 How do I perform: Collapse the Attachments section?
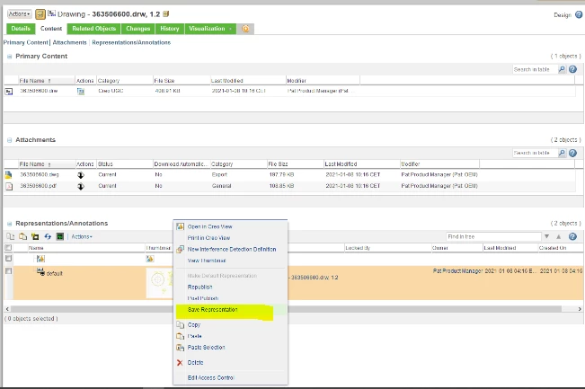[x=9, y=140]
